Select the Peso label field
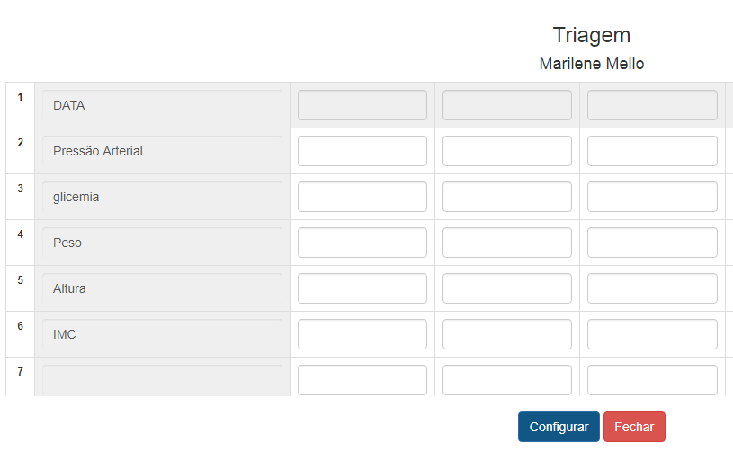 tap(162, 243)
